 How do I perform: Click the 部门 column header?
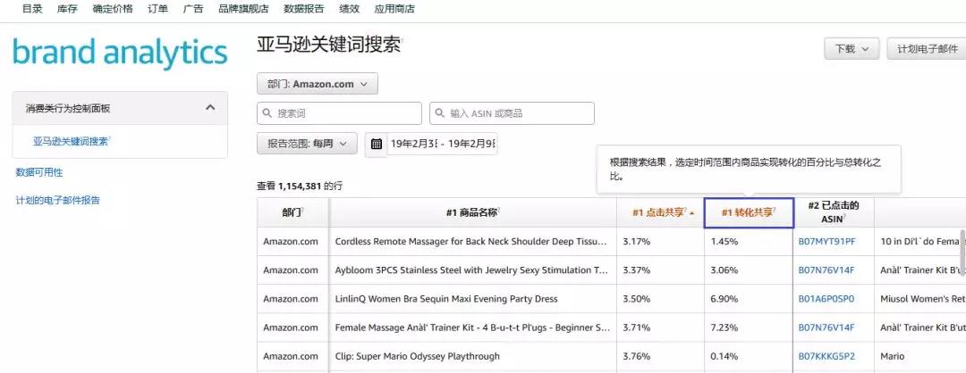(293, 212)
